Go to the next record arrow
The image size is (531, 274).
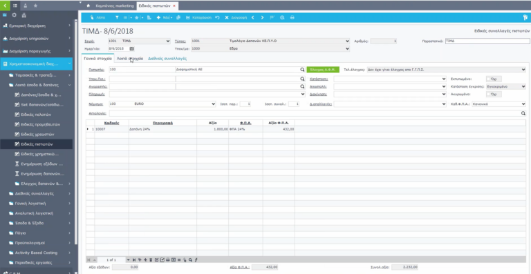click(x=263, y=17)
